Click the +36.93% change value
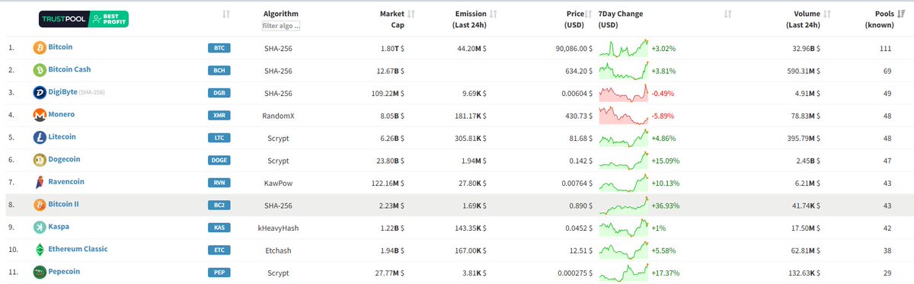 click(665, 205)
